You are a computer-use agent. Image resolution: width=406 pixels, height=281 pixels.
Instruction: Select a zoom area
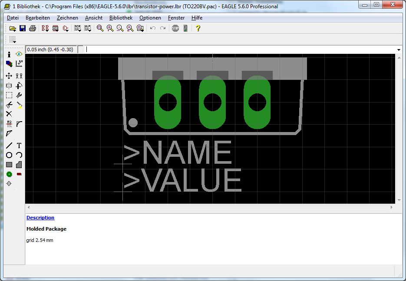(x=140, y=28)
